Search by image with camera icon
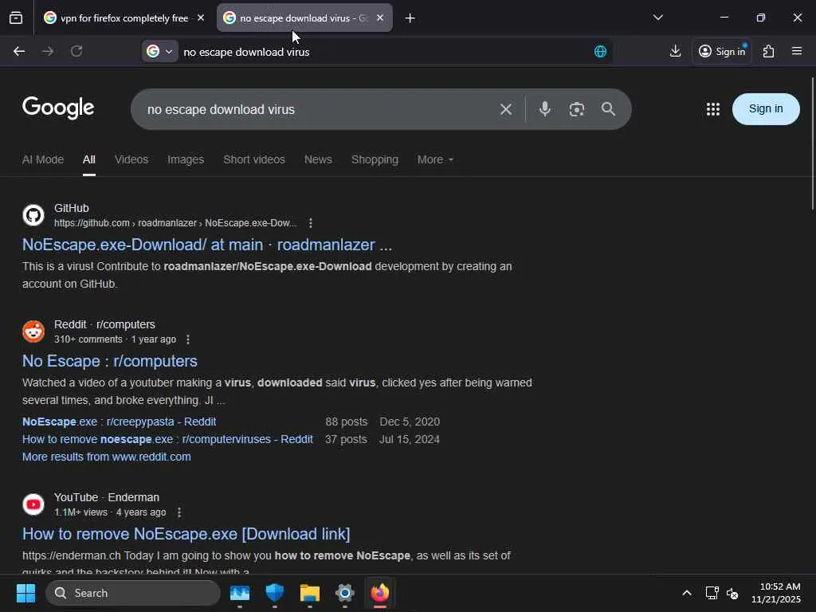Image resolution: width=816 pixels, height=612 pixels. pos(577,109)
